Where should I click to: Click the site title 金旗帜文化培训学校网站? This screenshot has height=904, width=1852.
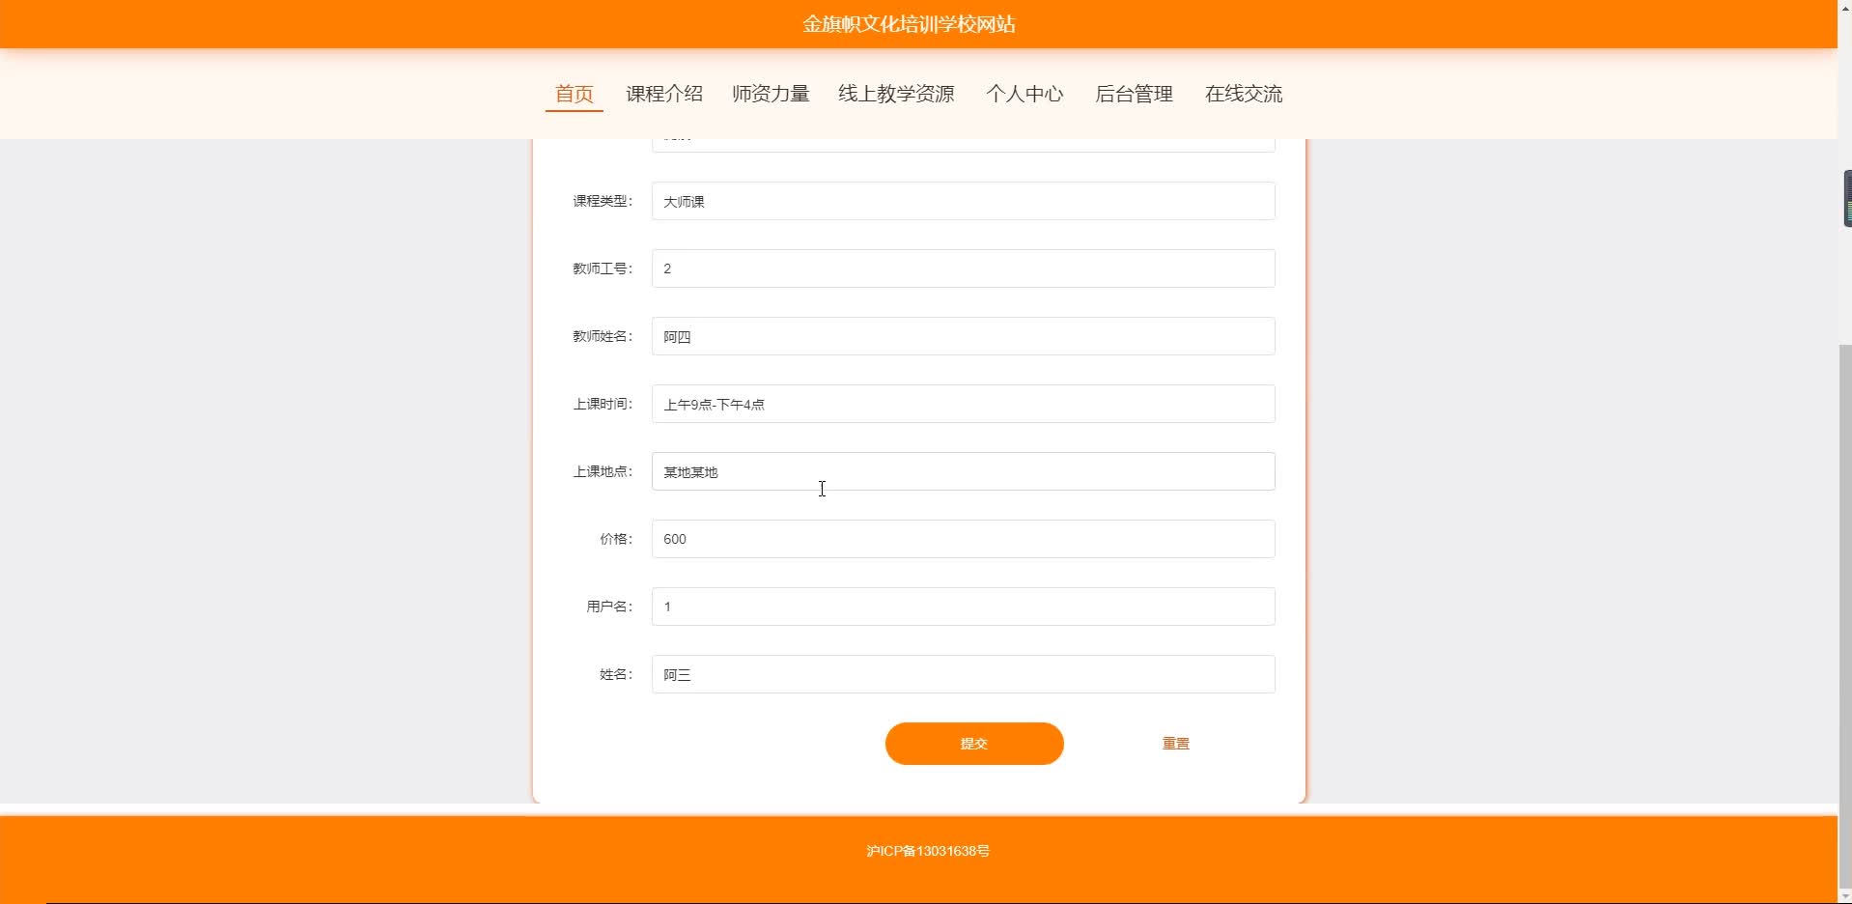coord(909,24)
